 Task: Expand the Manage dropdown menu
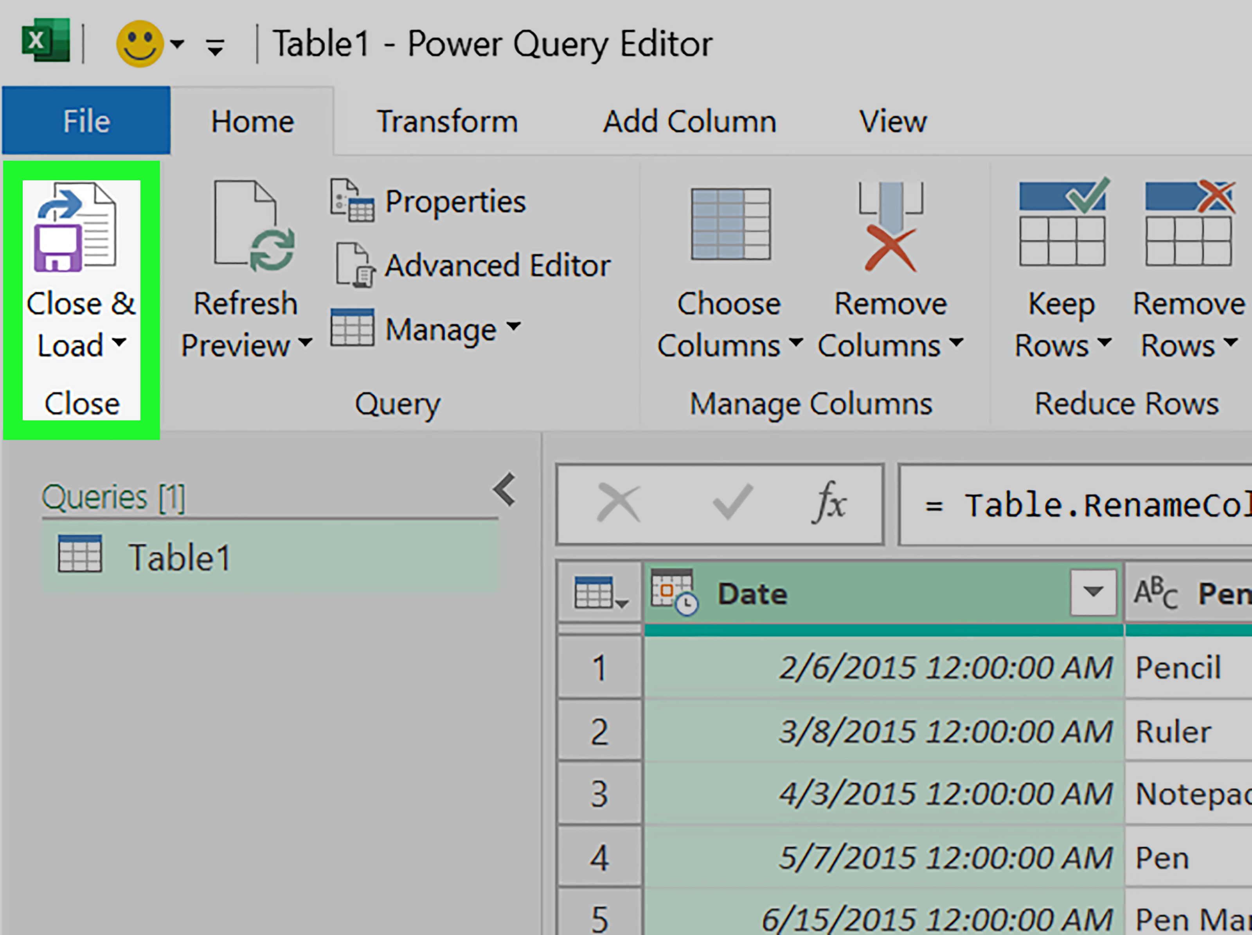pyautogui.click(x=513, y=327)
